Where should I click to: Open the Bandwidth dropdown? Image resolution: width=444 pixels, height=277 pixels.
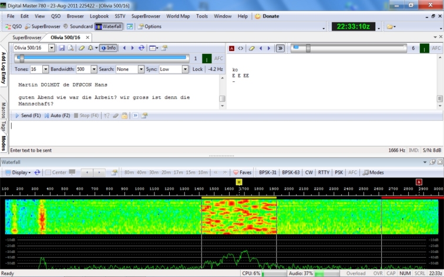pyautogui.click(x=95, y=69)
